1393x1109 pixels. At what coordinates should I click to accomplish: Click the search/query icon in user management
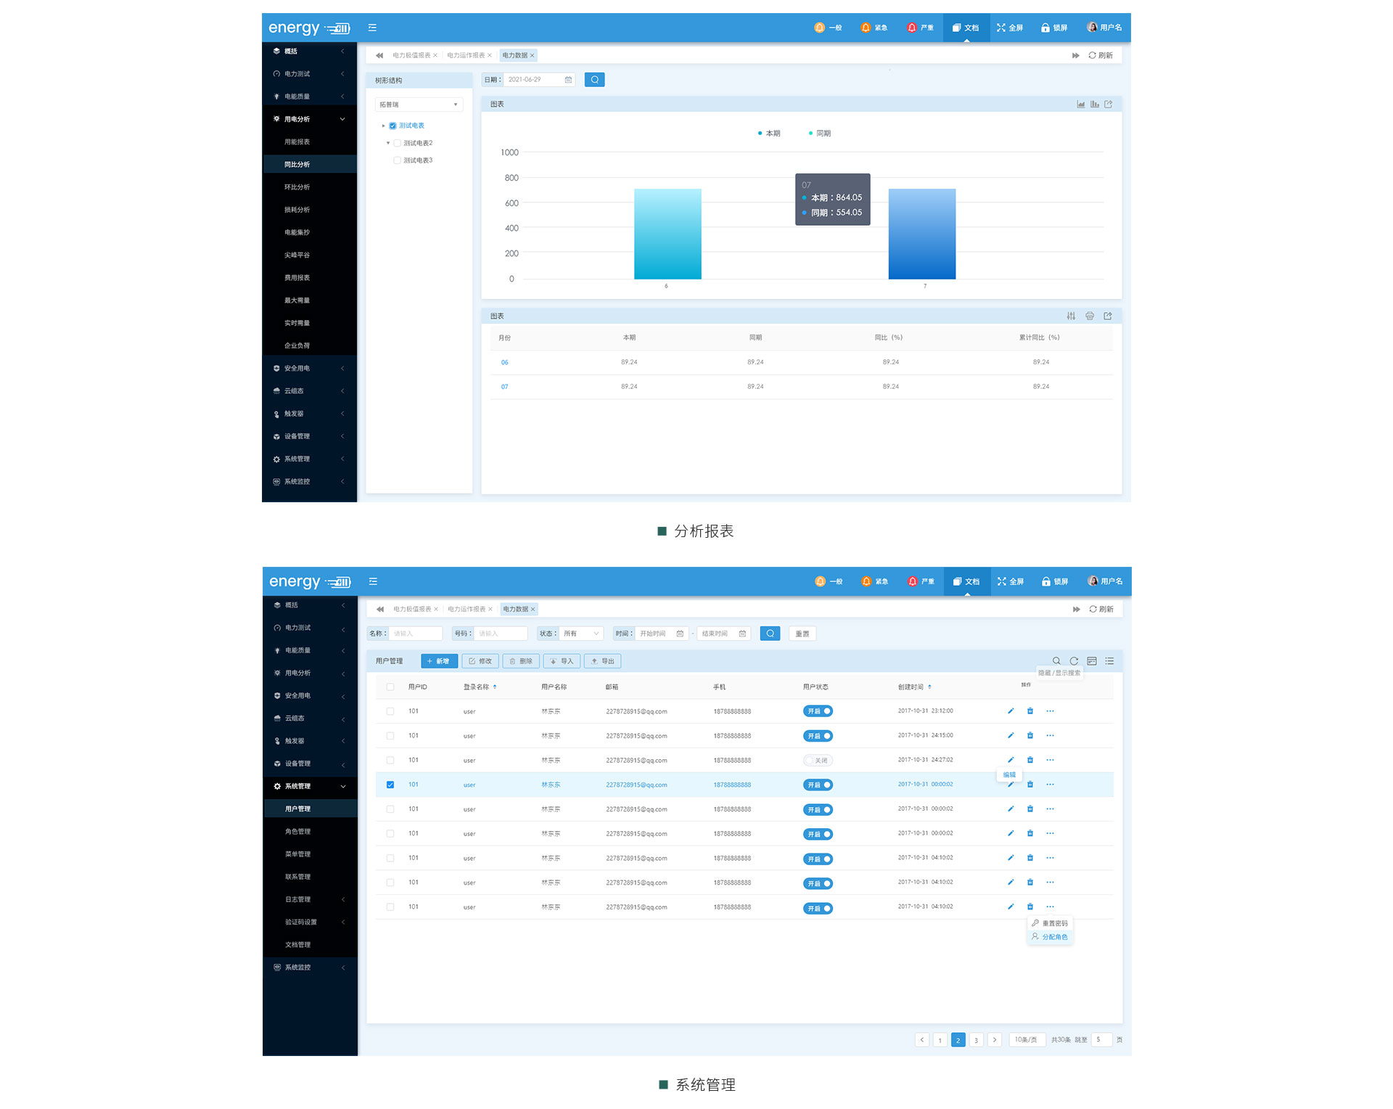pyautogui.click(x=769, y=633)
